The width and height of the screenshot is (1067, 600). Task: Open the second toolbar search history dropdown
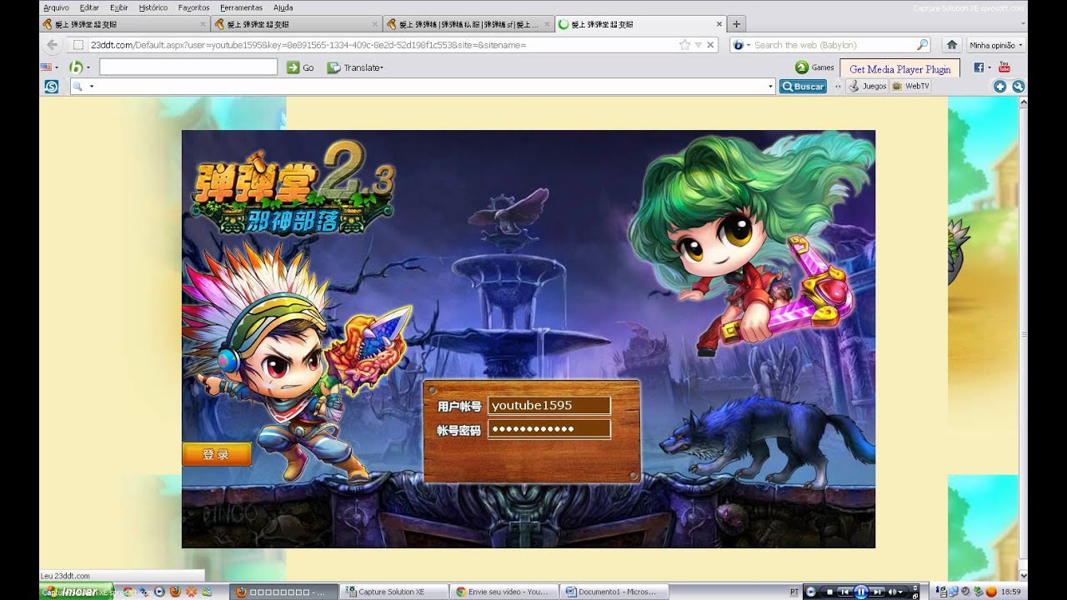[770, 86]
